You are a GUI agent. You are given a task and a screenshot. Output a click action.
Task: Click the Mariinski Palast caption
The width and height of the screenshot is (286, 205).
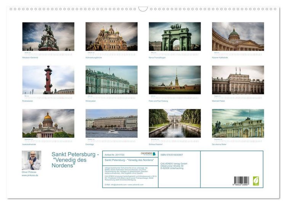pyautogui.click(x=219, y=101)
